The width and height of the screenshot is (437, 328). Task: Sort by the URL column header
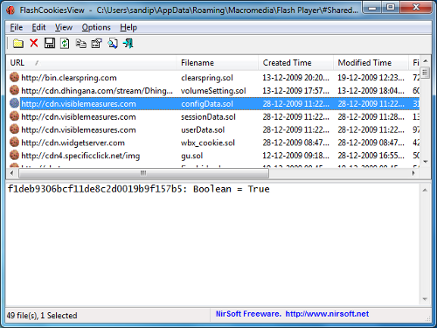point(91,63)
